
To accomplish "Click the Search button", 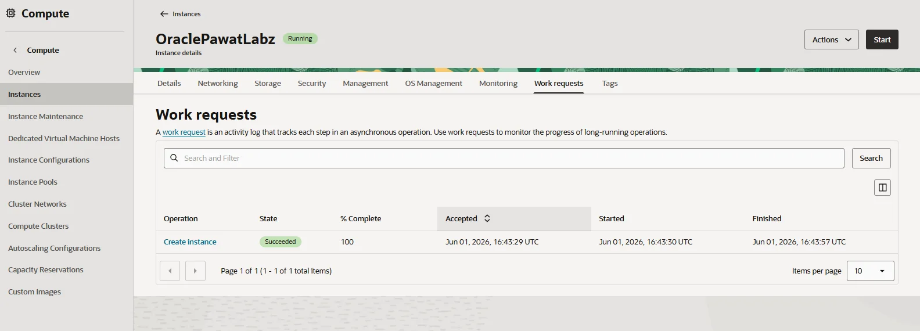I will (x=871, y=158).
